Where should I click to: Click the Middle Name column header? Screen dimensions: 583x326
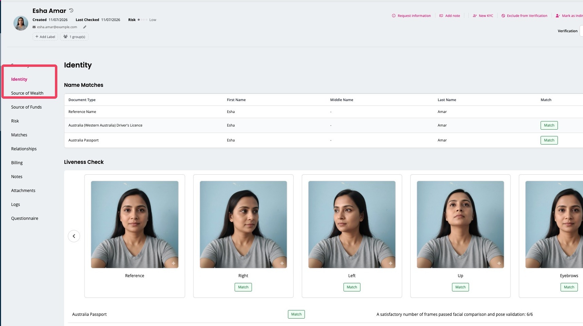pos(342,100)
